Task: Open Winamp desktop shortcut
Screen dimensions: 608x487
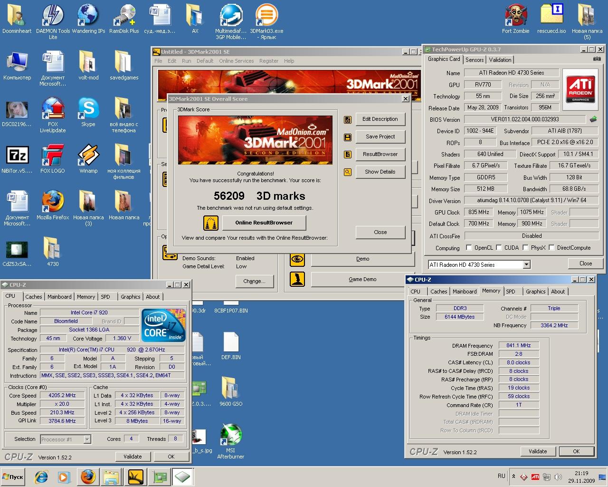Action: [x=88, y=159]
